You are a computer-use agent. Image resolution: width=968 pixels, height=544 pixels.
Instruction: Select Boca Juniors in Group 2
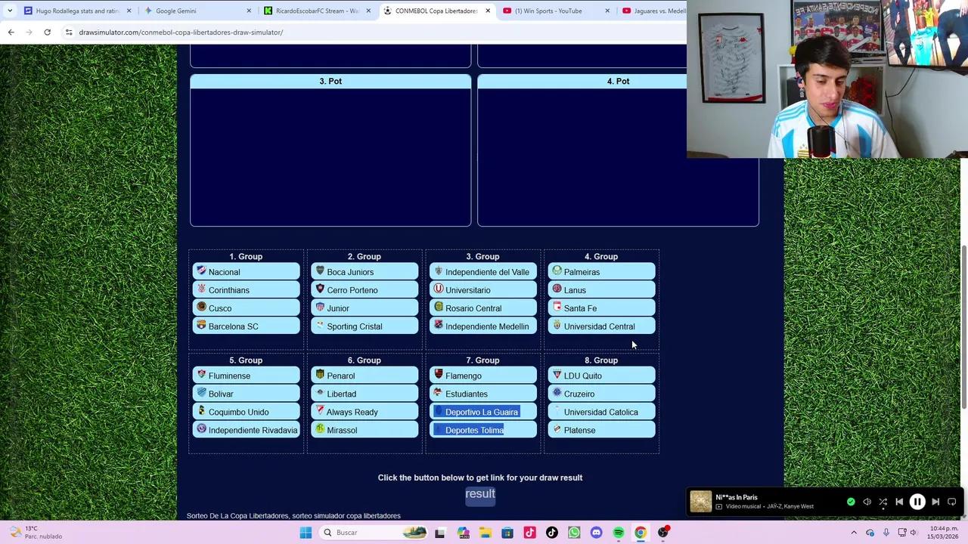(x=365, y=272)
